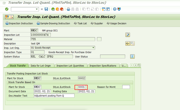
Task: Collapse command field with double chevron
Action: pyautogui.click(x=42, y=9)
